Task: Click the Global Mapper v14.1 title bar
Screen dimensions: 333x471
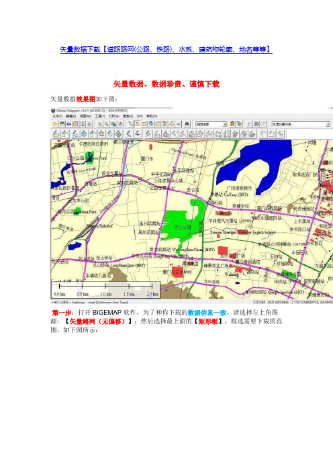Action: click(x=92, y=110)
